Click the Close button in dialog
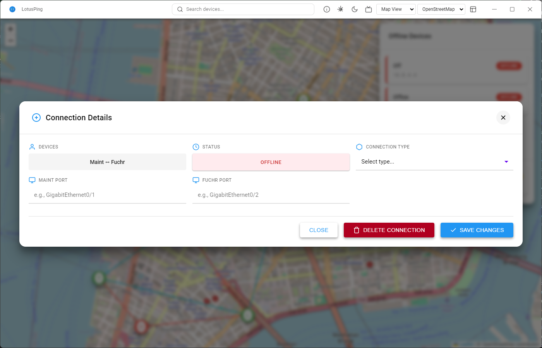Image resolution: width=542 pixels, height=348 pixels. 319,230
